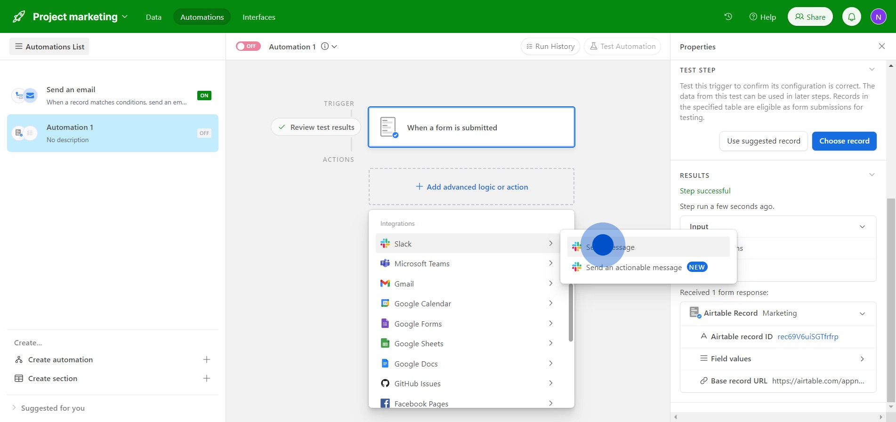896x422 pixels.
Task: Open Help
Action: click(x=762, y=17)
